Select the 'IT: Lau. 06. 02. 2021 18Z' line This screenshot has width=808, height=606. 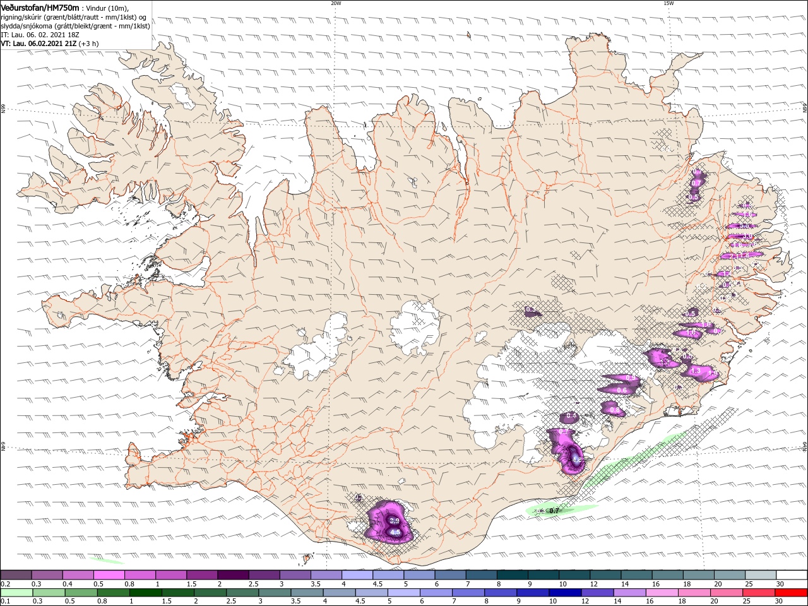(x=41, y=35)
